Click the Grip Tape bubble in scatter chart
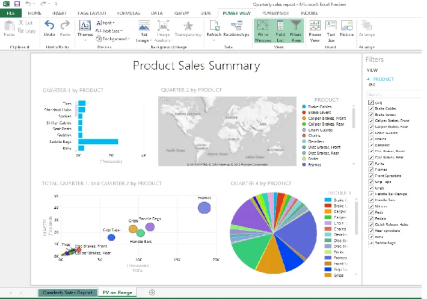Image resolution: width=427 pixels, height=299 pixels. click(x=111, y=237)
